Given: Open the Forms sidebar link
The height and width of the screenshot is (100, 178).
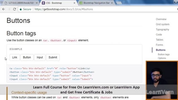Looking at the screenshot, I should [x=159, y=45].
